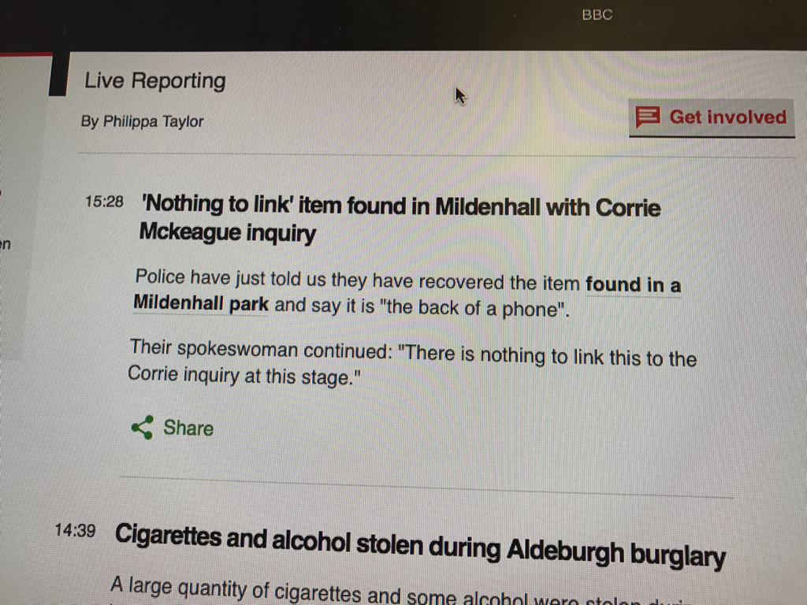Click the BBC title at the top
Screen dimensions: 807x605
pyautogui.click(x=597, y=15)
